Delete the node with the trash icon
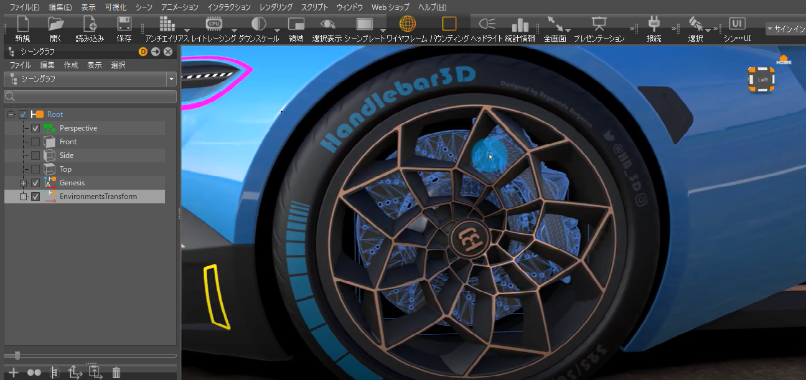 (x=116, y=372)
